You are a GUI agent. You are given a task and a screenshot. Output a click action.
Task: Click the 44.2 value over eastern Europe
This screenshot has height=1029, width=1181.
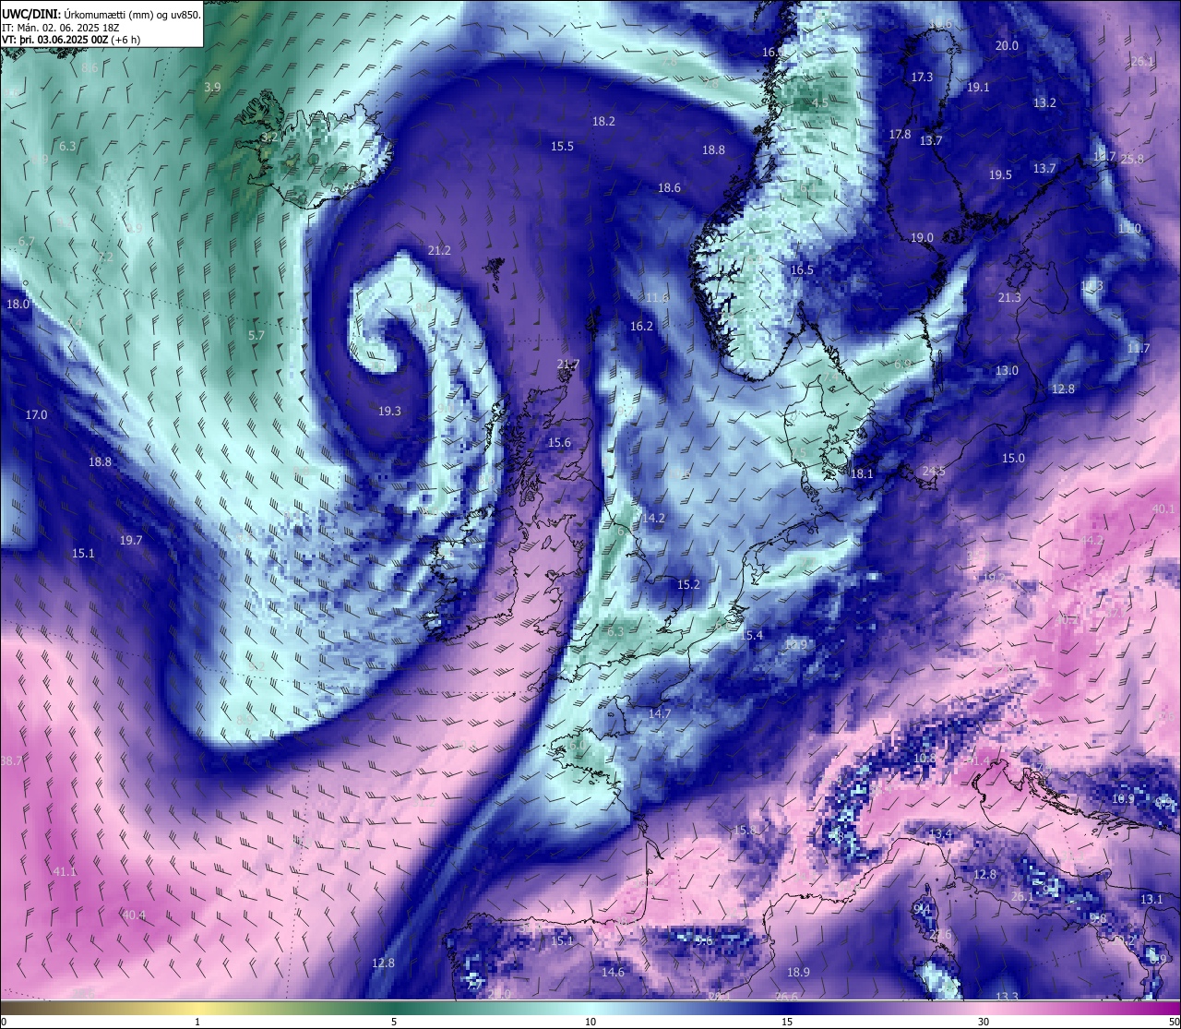click(1092, 539)
